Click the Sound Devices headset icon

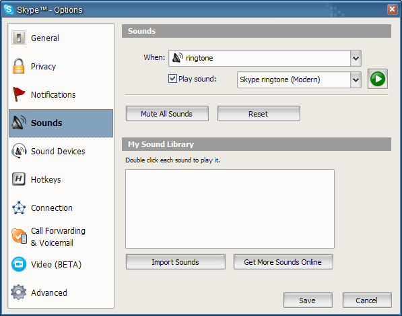pyautogui.click(x=19, y=151)
